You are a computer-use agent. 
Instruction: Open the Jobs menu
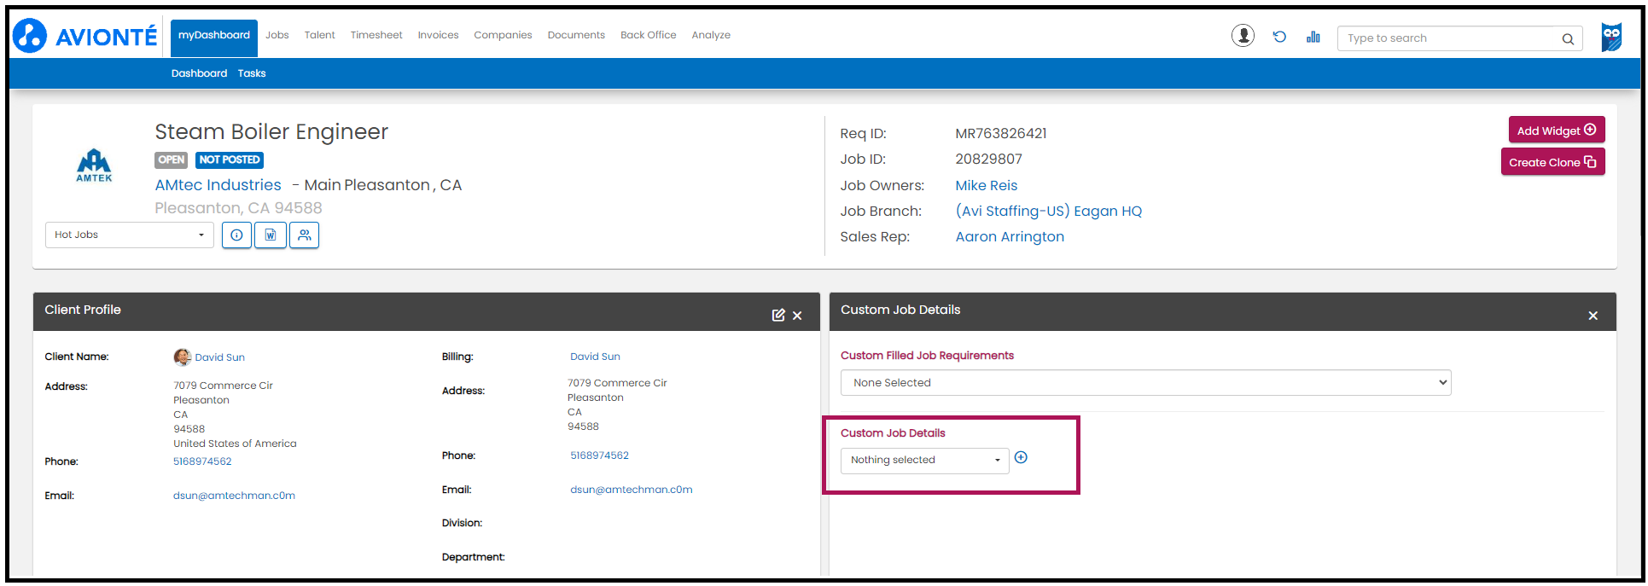pyautogui.click(x=277, y=36)
